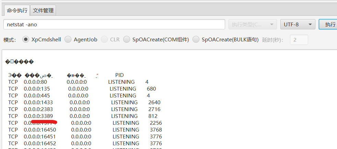Click the 0.0.0.0:16450 output row

coord(40,130)
